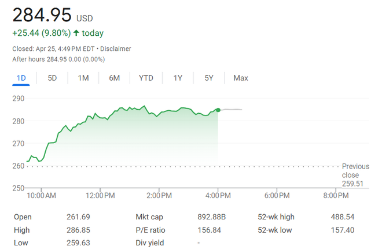Screen dimensions: 382x250
Task: Click the 284.95 price headline
Action: [x=42, y=15]
